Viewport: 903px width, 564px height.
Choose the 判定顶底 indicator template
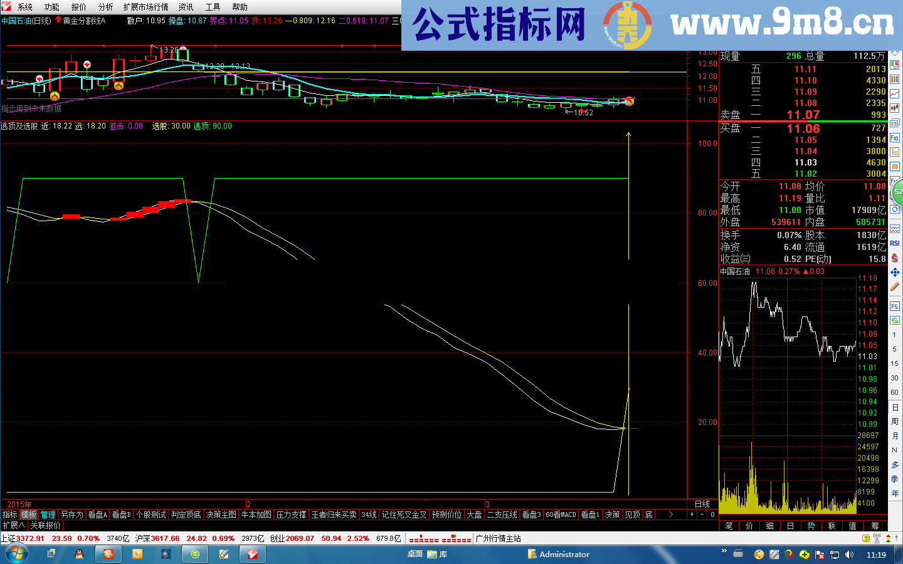pos(186,514)
